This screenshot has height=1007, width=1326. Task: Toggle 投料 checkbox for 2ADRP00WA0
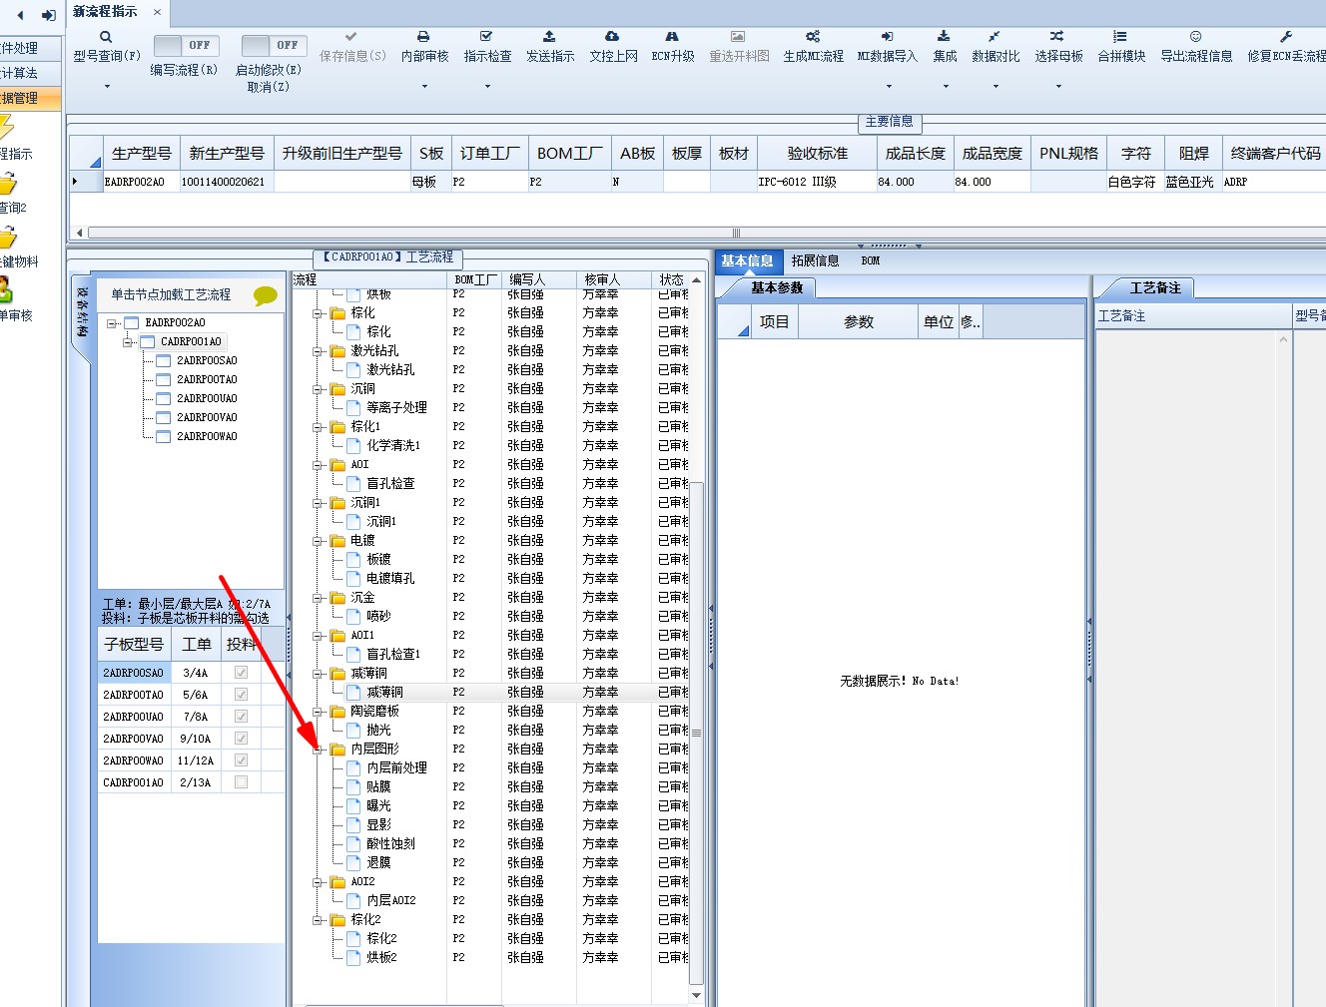[x=241, y=760]
